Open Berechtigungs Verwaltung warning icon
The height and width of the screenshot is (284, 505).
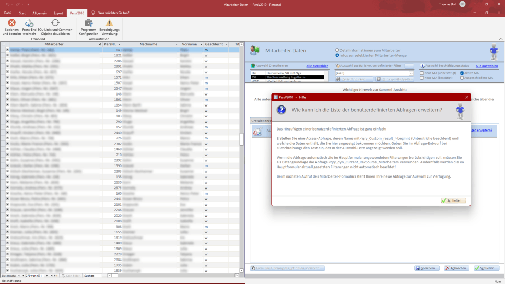[109, 23]
